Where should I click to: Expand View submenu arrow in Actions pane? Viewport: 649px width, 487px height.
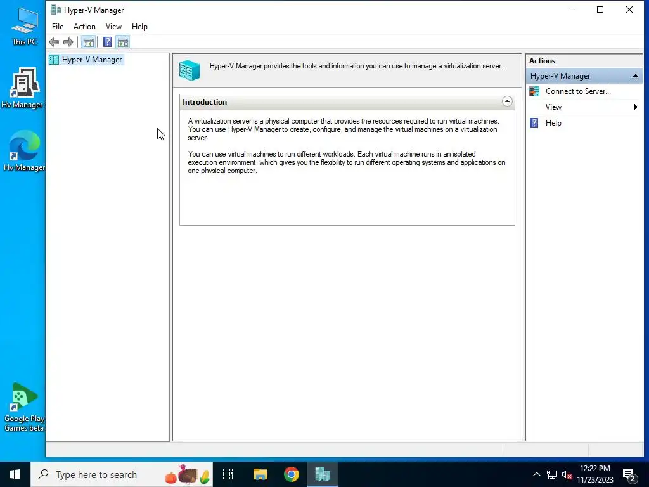pos(636,107)
